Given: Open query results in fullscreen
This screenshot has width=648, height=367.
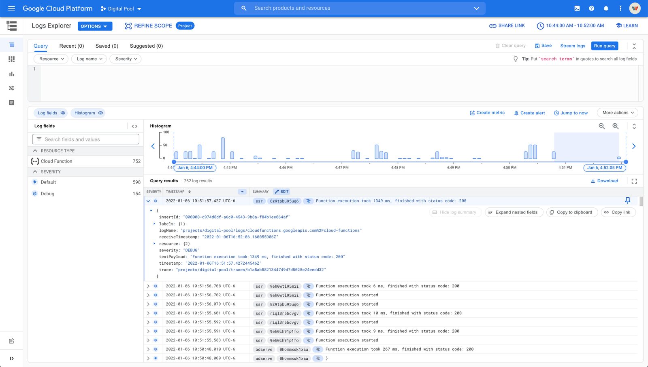Looking at the screenshot, I should point(634,181).
